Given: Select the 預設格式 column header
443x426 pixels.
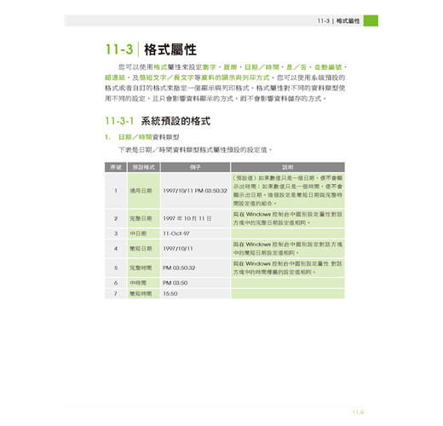Looking at the screenshot, I should coord(144,167).
